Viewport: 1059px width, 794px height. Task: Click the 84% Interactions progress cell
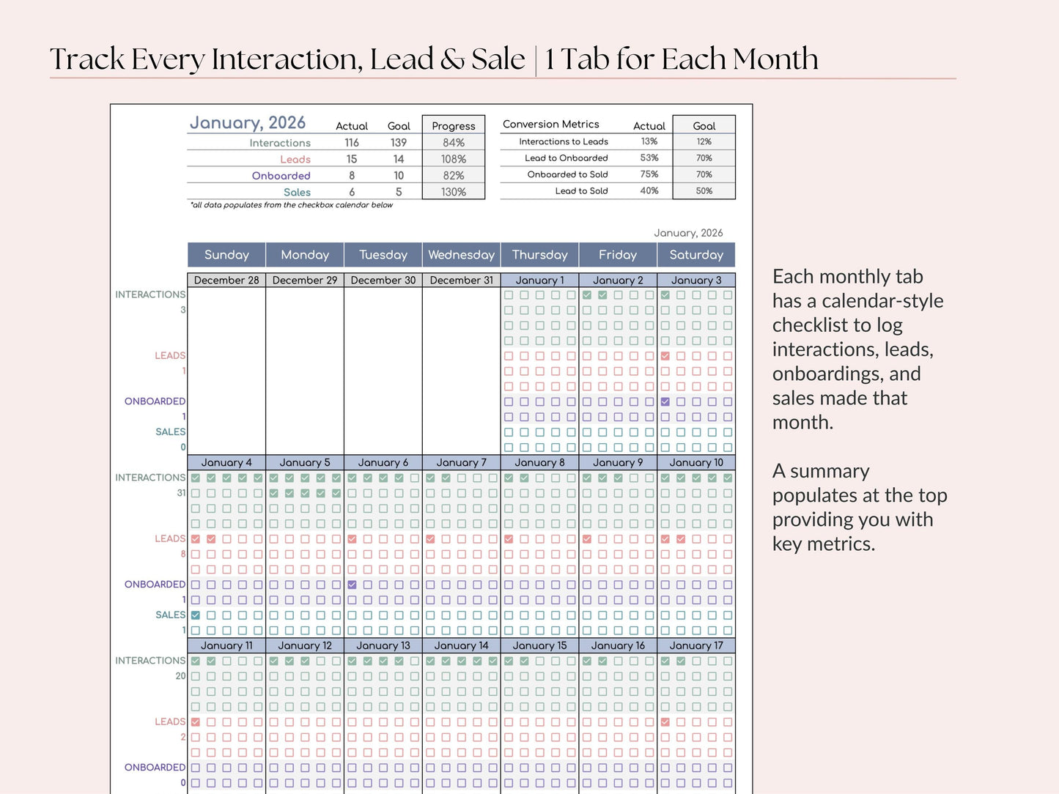[x=454, y=143]
